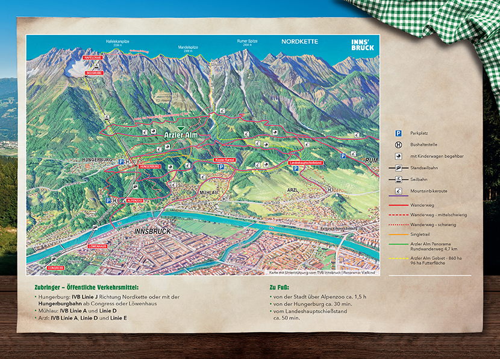
Task: Click the solid red Wanderweg legend line
Action: pos(398,205)
